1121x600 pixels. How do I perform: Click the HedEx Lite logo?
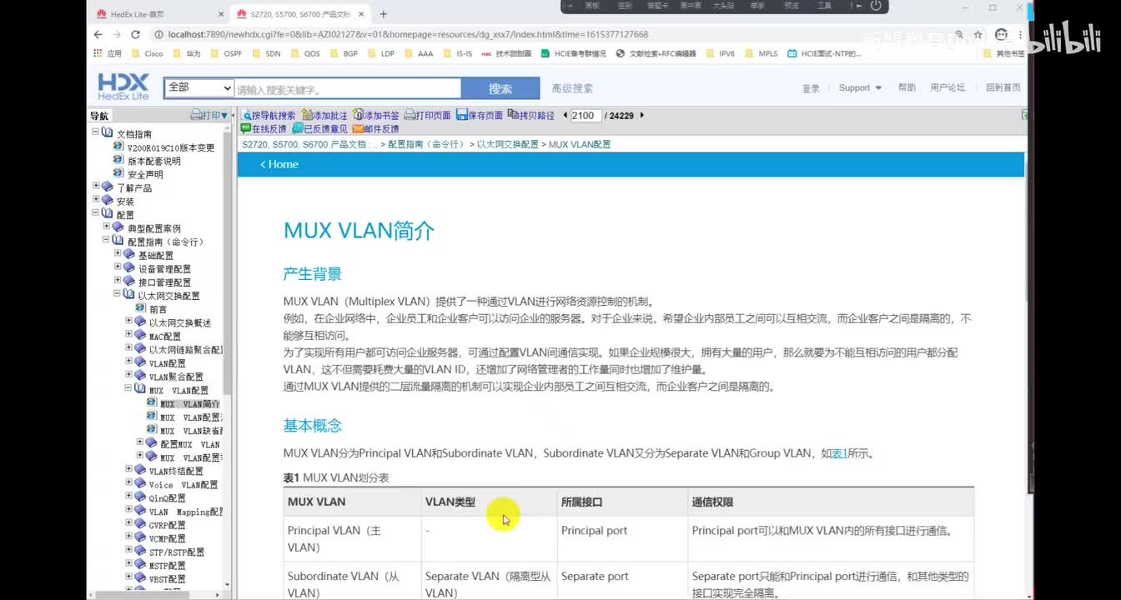point(123,87)
